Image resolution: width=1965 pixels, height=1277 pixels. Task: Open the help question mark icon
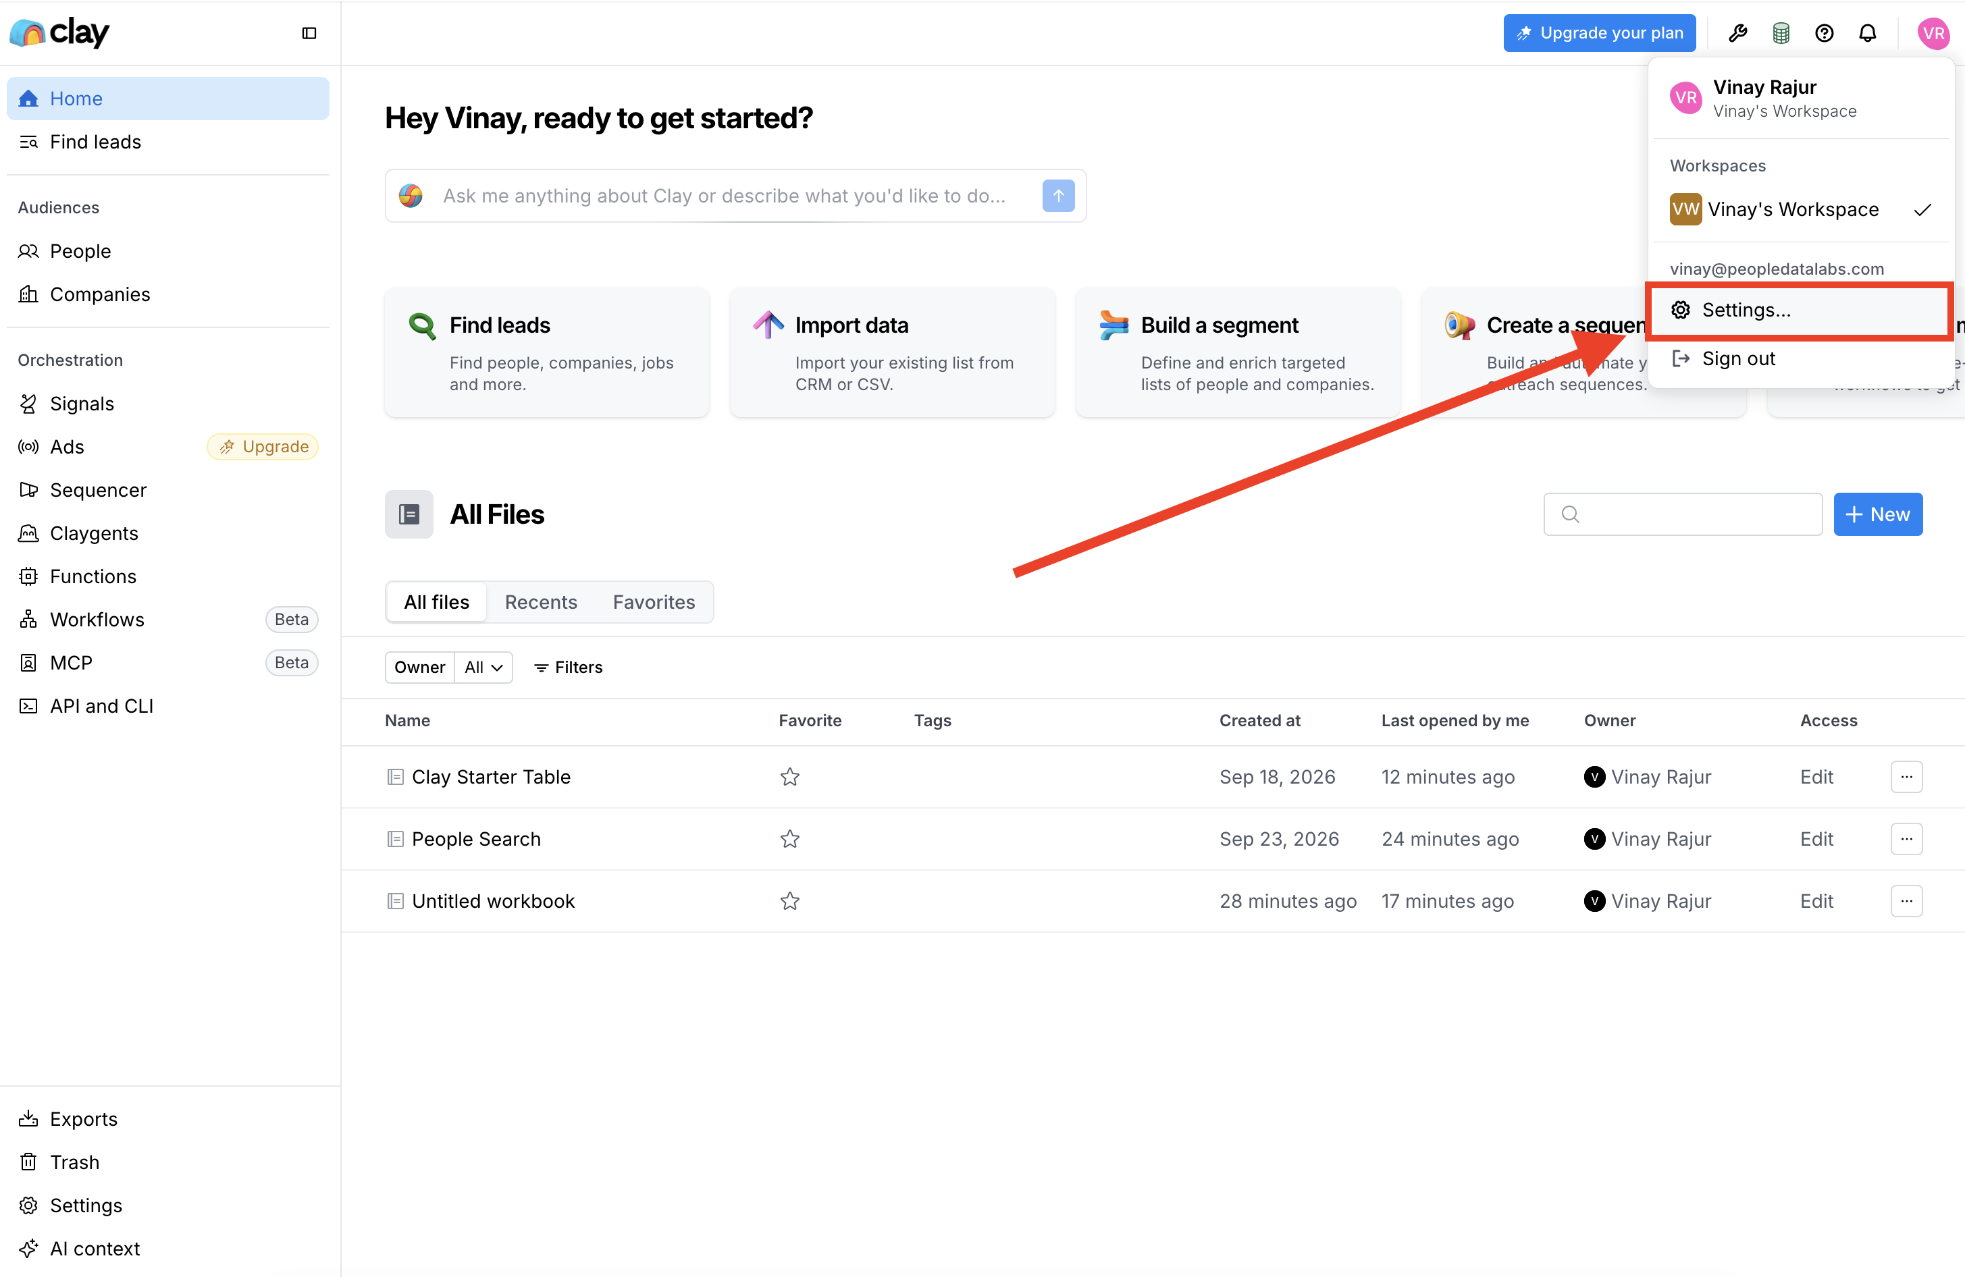click(x=1825, y=33)
